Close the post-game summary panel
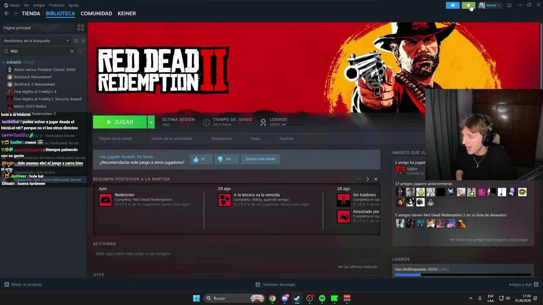Viewport: 543px width, 305px height. click(376, 179)
